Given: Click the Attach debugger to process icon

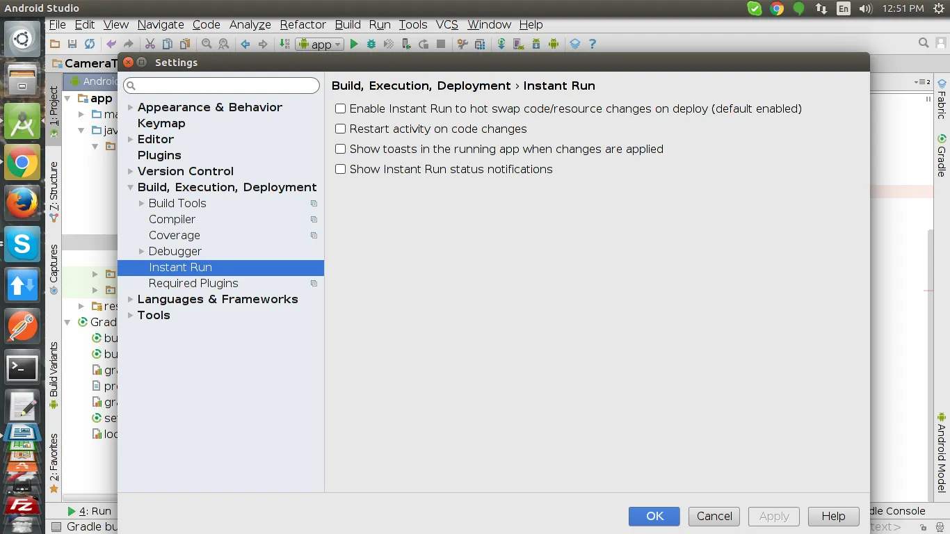Looking at the screenshot, I should (x=406, y=44).
